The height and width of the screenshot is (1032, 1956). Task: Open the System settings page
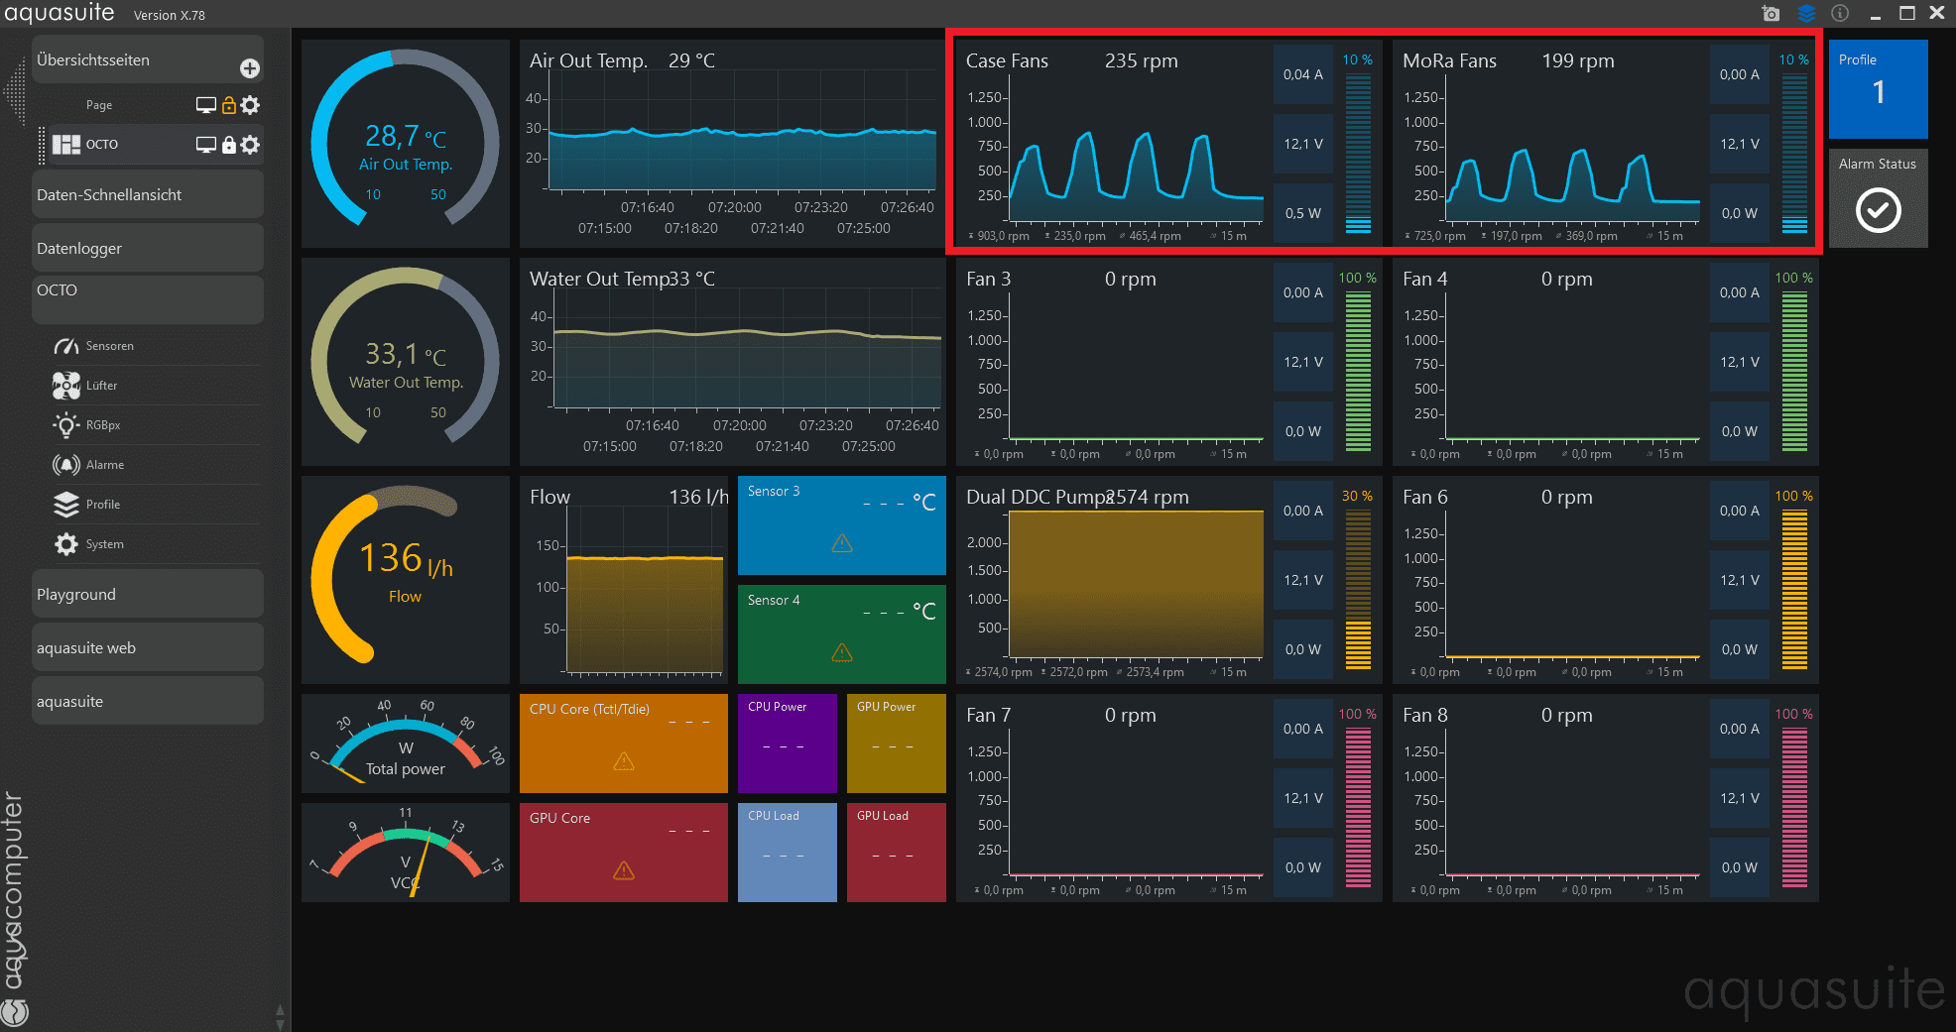tap(156, 544)
